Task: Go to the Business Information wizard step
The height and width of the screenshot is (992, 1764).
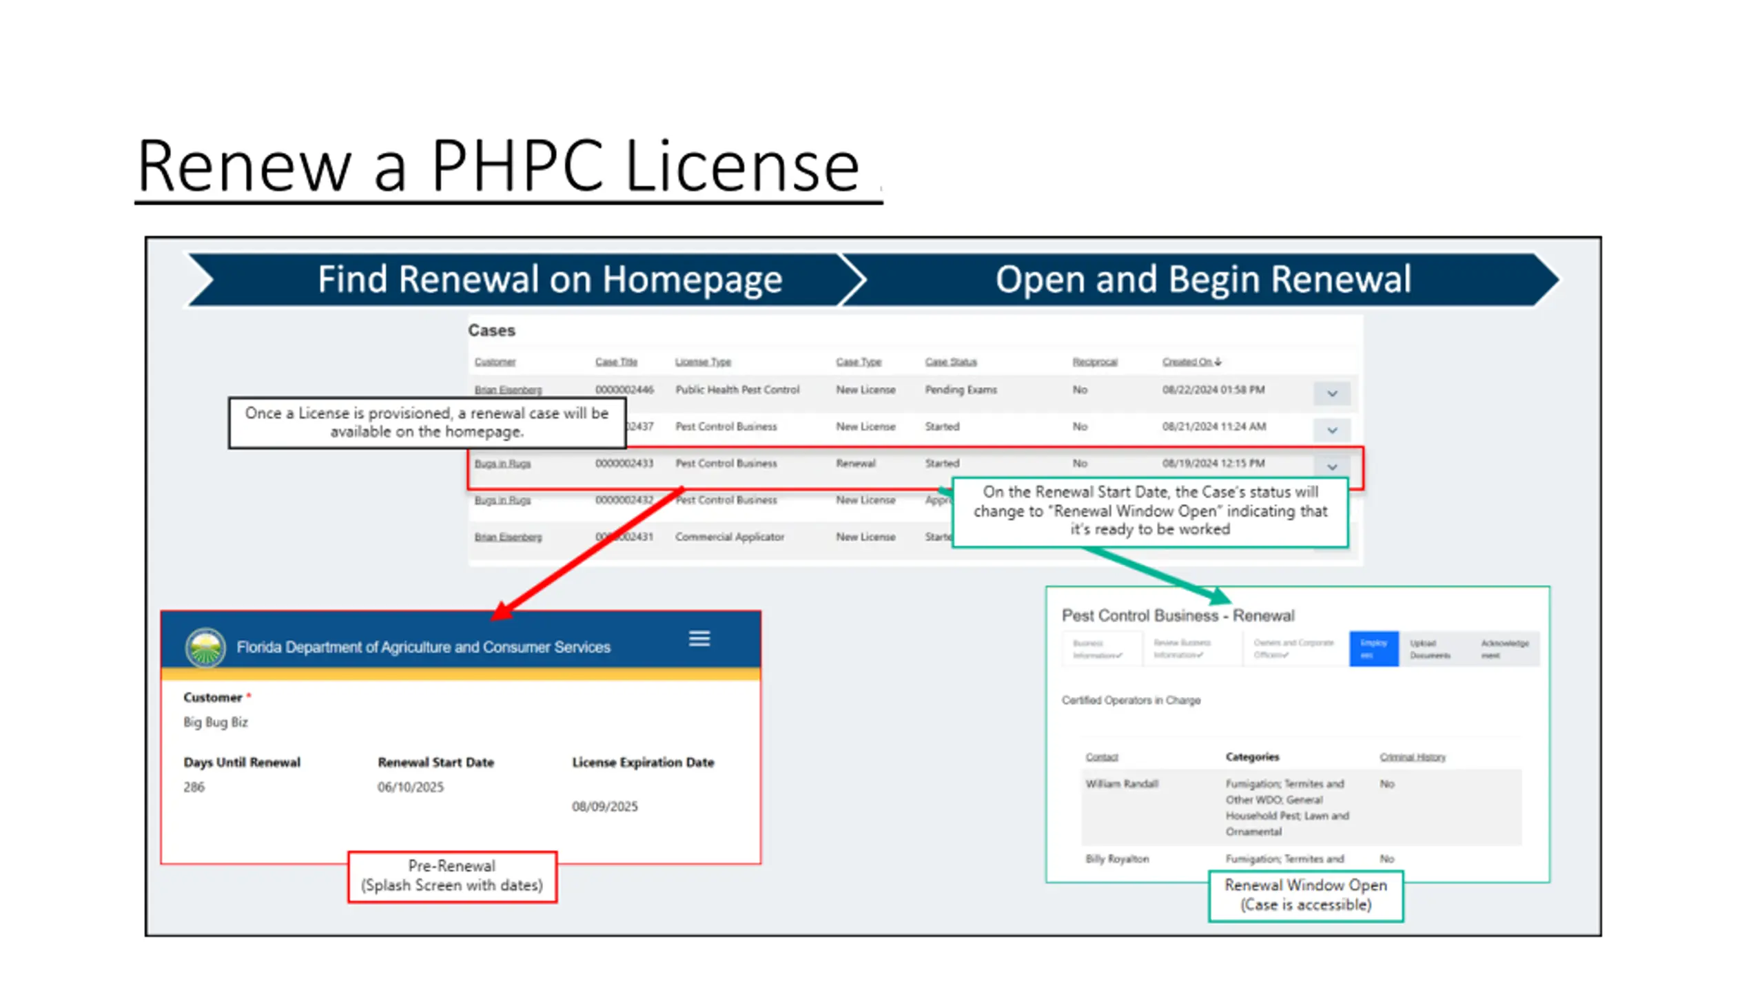Action: coord(1101,649)
